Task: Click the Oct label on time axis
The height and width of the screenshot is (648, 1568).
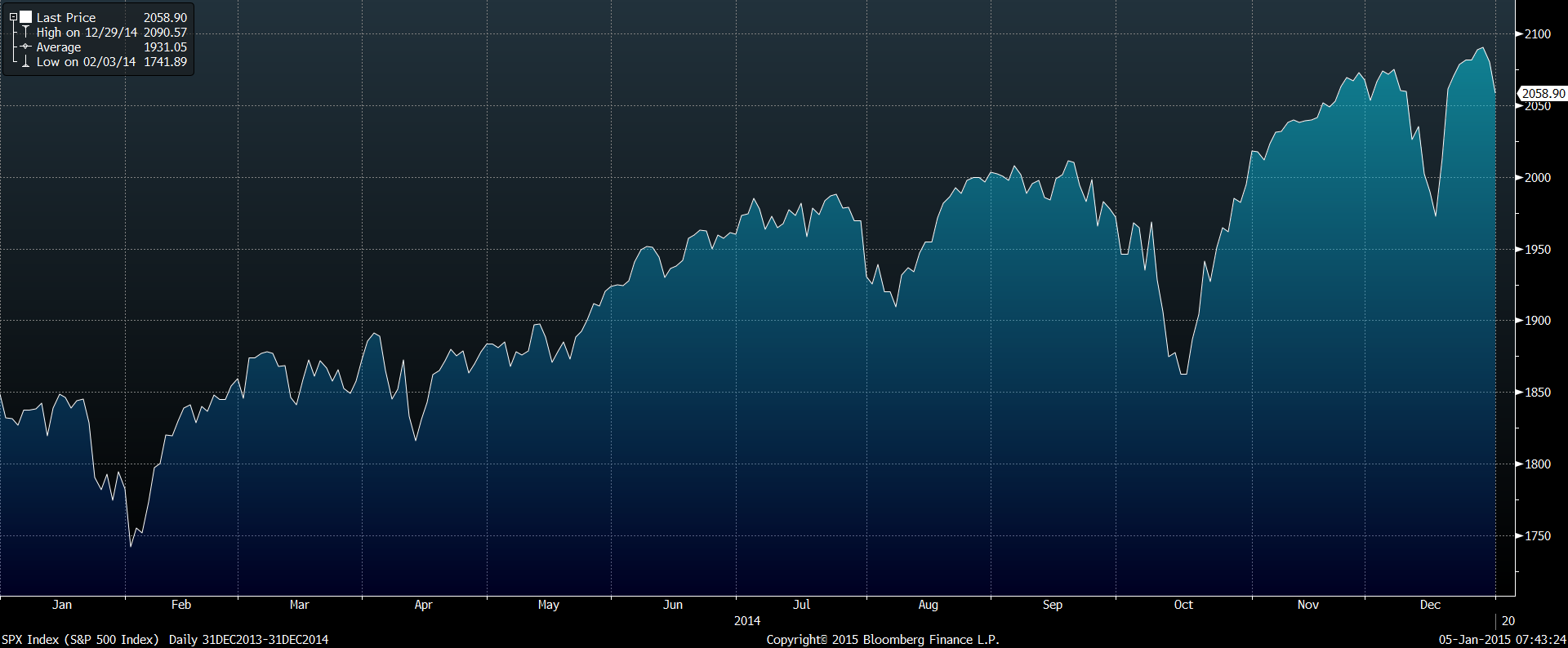Action: 1183,605
